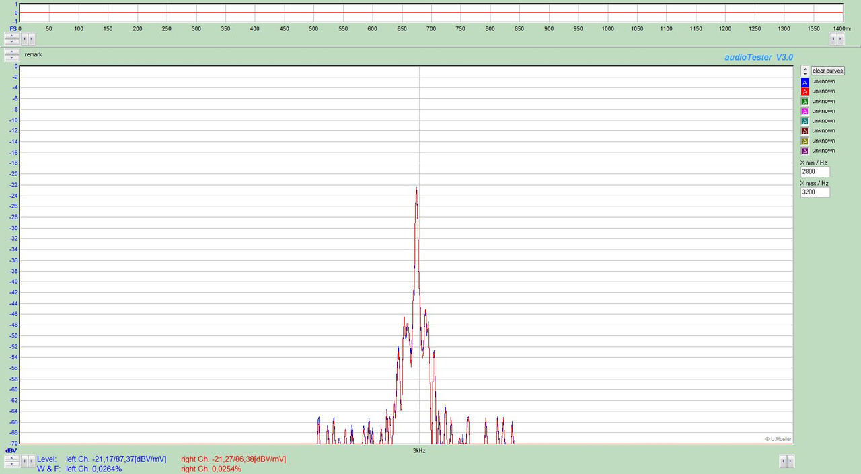The image size is (861, 474).
Task: Click the Level: label
Action: click(47, 459)
